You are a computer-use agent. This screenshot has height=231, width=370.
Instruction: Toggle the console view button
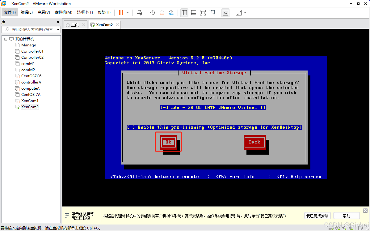pos(225,13)
